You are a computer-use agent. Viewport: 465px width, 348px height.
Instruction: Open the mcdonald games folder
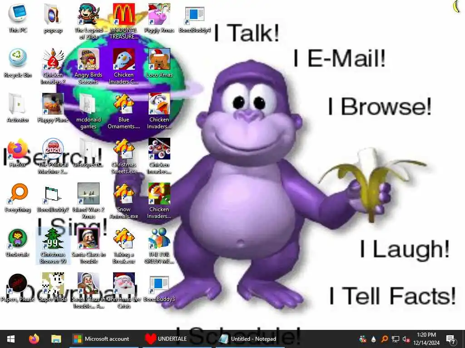(x=89, y=111)
